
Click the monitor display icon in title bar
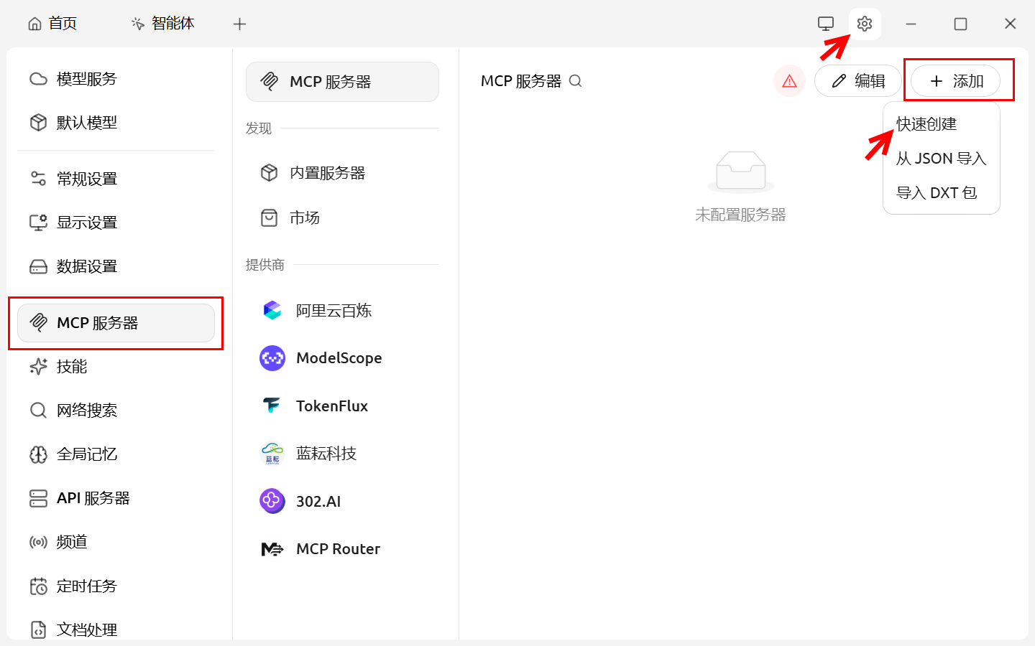(x=826, y=24)
